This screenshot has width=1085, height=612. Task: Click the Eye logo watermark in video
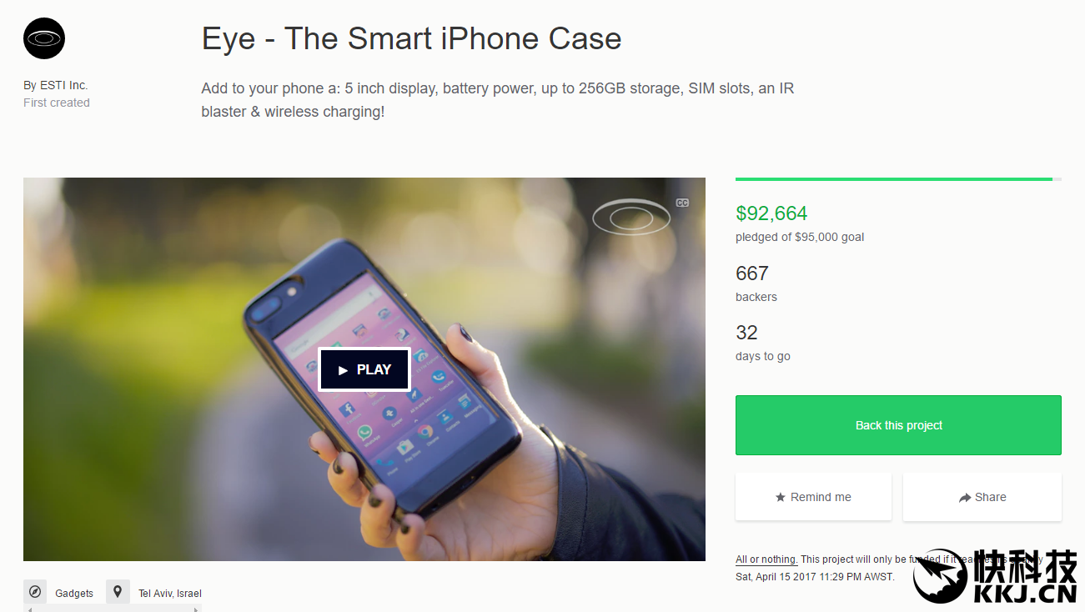(x=631, y=218)
